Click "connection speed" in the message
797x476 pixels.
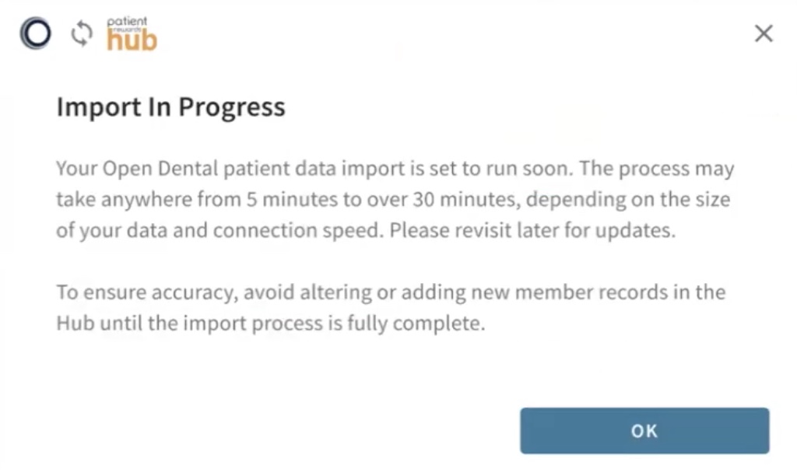tap(296, 231)
